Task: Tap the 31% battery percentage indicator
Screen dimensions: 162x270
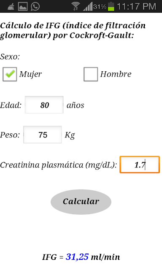Action: (x=100, y=7)
